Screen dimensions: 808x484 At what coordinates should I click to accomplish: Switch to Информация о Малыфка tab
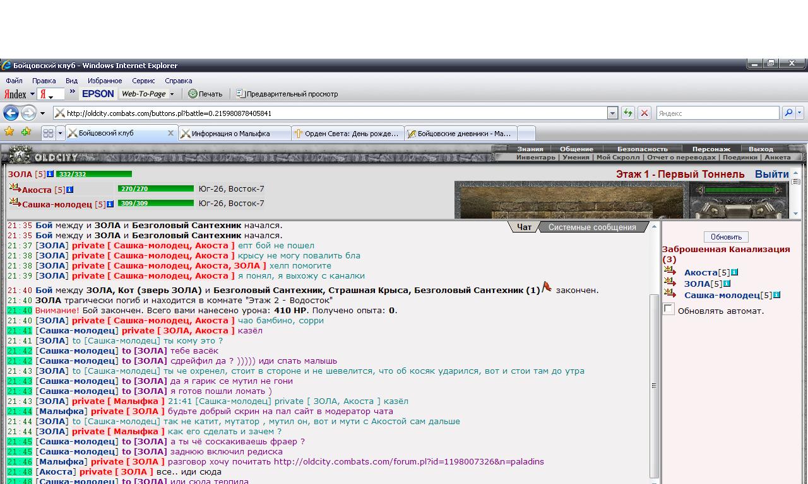pyautogui.click(x=234, y=133)
